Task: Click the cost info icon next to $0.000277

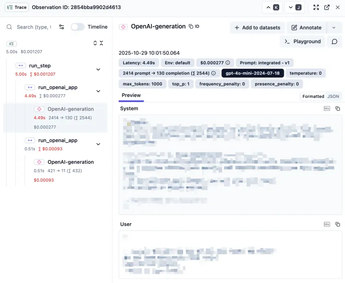Action: (228, 62)
